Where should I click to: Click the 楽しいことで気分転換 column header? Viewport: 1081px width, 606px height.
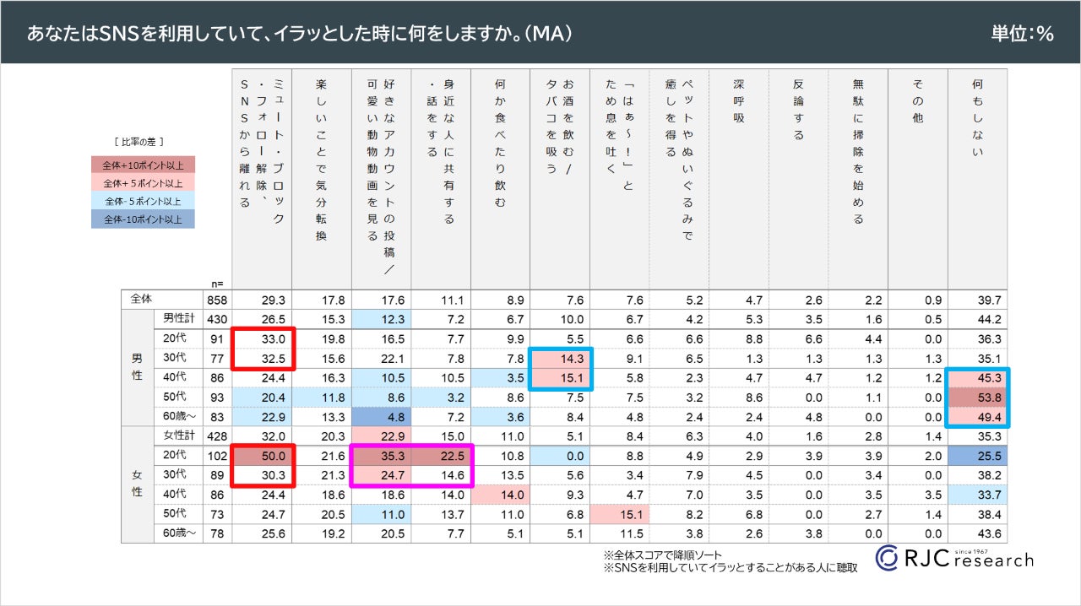[321, 160]
